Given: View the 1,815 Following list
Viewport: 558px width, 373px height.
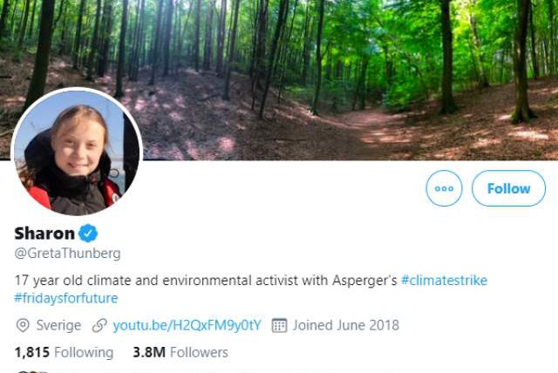Looking at the screenshot, I should coord(64,352).
